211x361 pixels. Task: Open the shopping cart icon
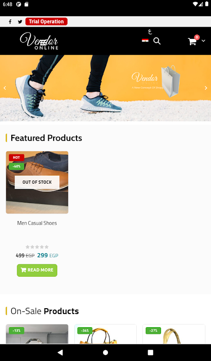tap(192, 42)
